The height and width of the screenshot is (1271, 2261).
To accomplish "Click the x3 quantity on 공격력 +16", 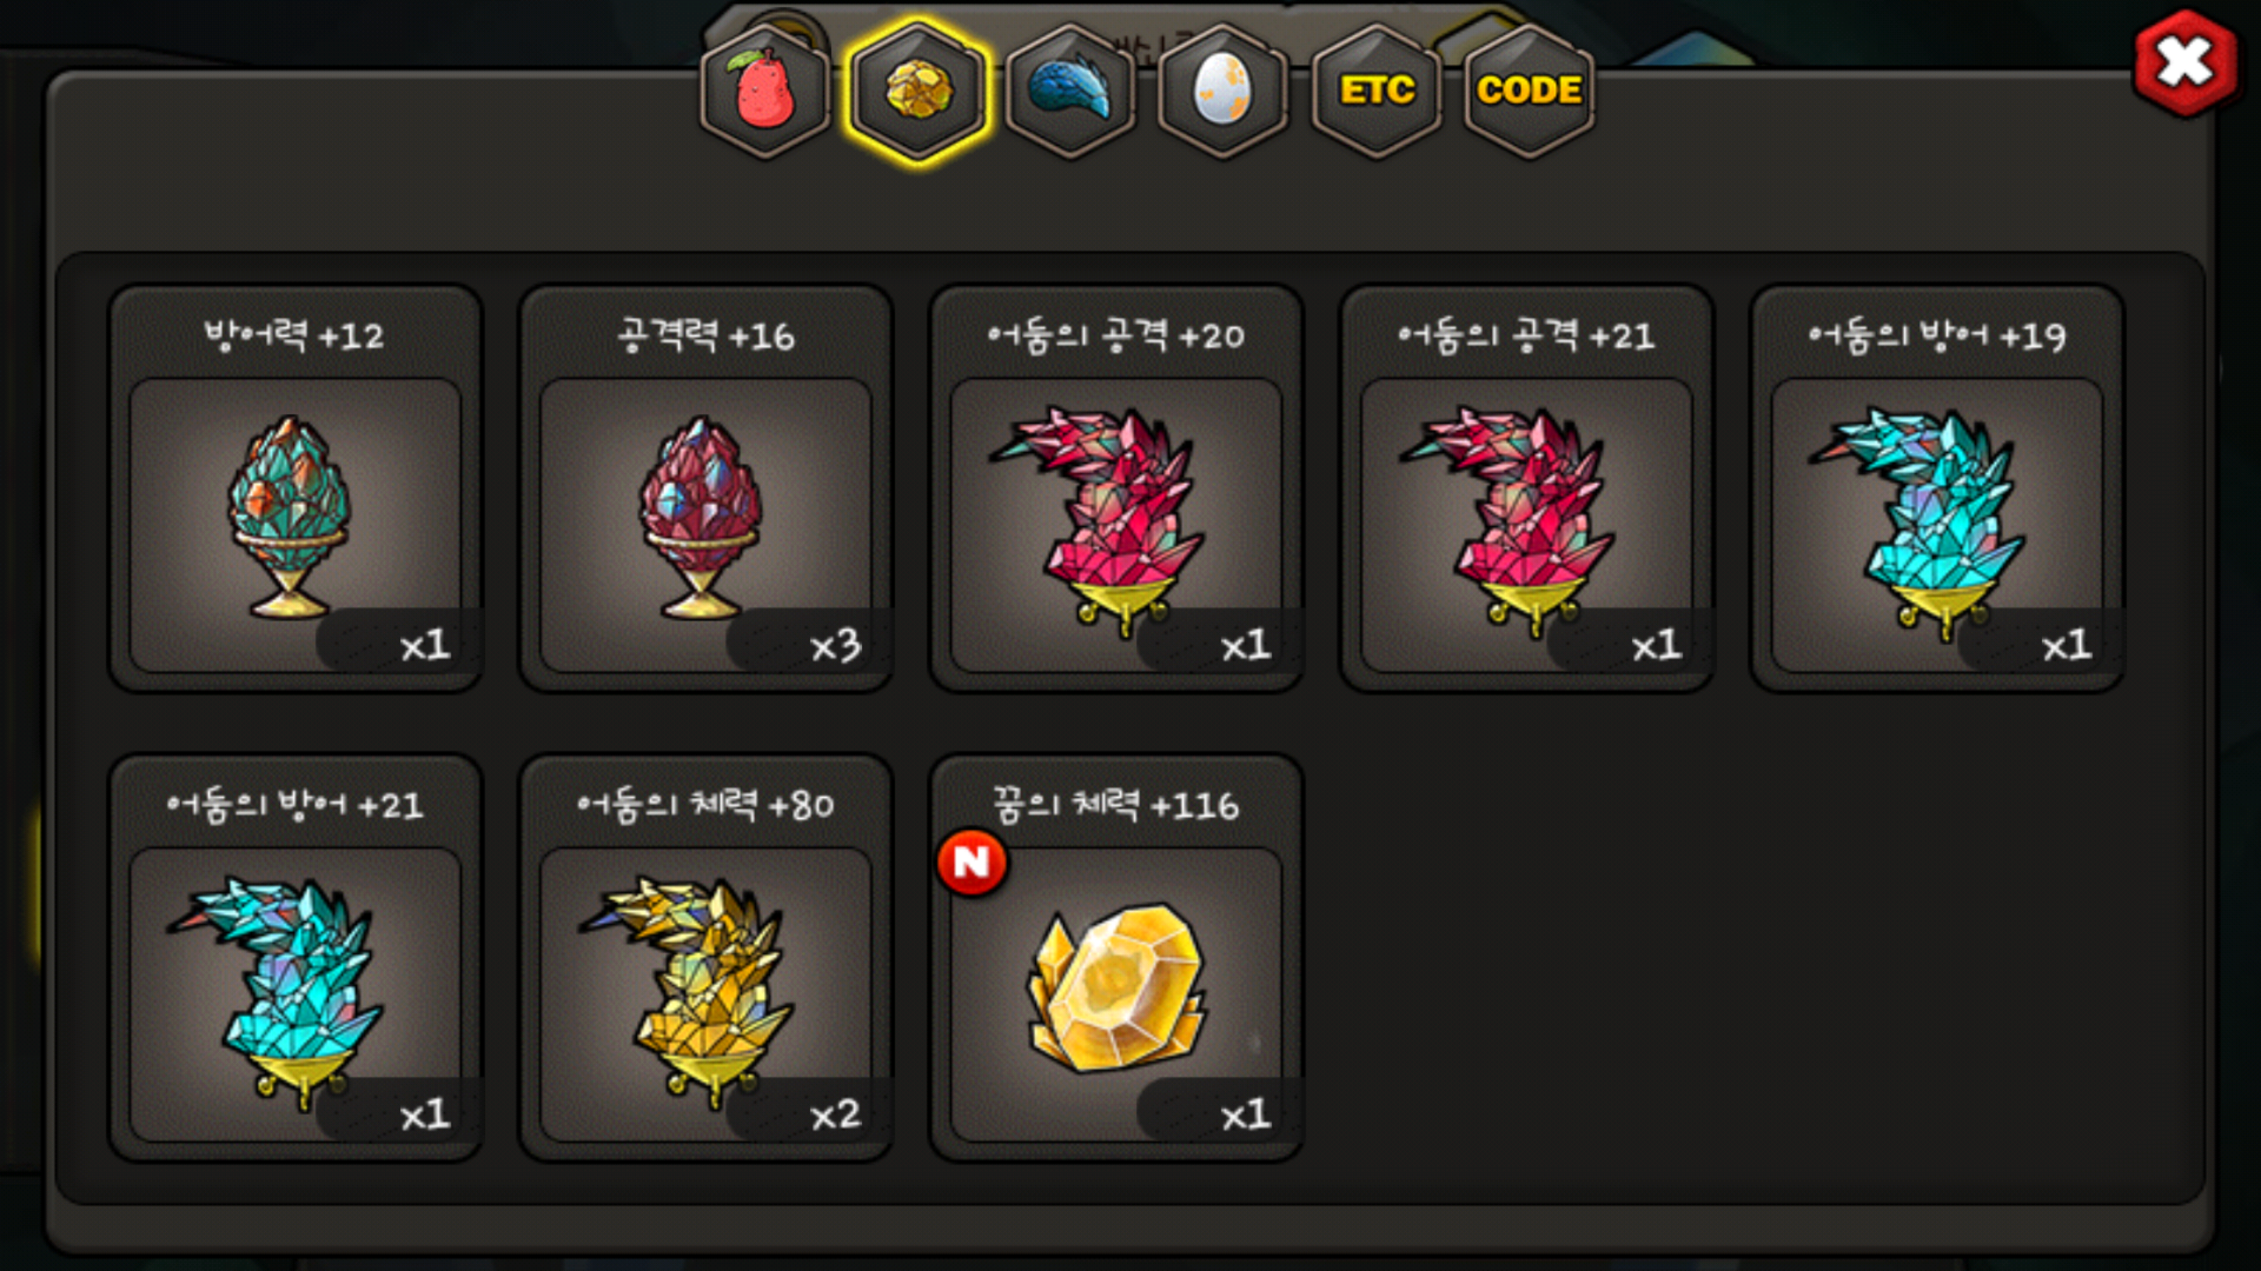I will (x=836, y=646).
